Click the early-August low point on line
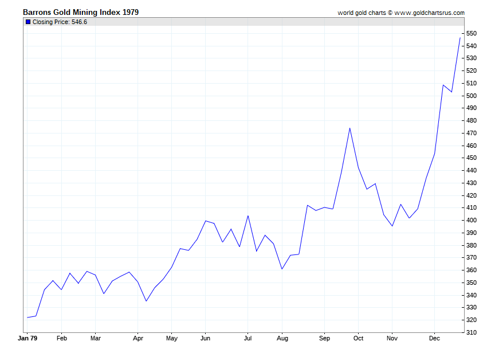 click(282, 269)
